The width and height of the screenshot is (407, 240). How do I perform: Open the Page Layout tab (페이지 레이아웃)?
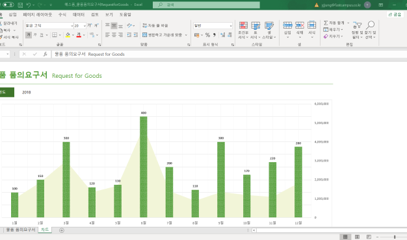(37, 14)
